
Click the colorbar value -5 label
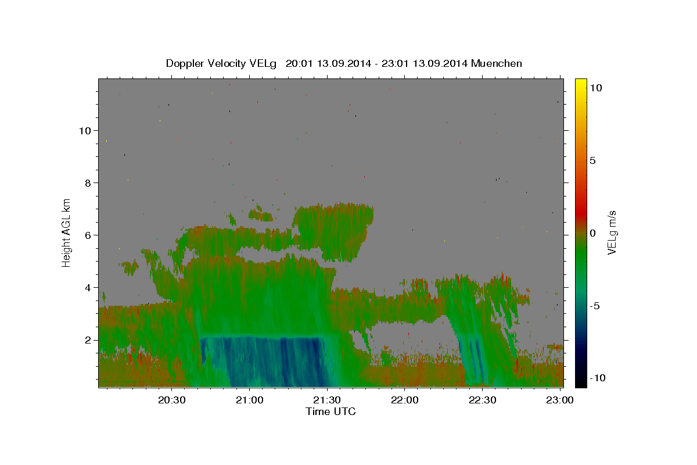(x=594, y=306)
